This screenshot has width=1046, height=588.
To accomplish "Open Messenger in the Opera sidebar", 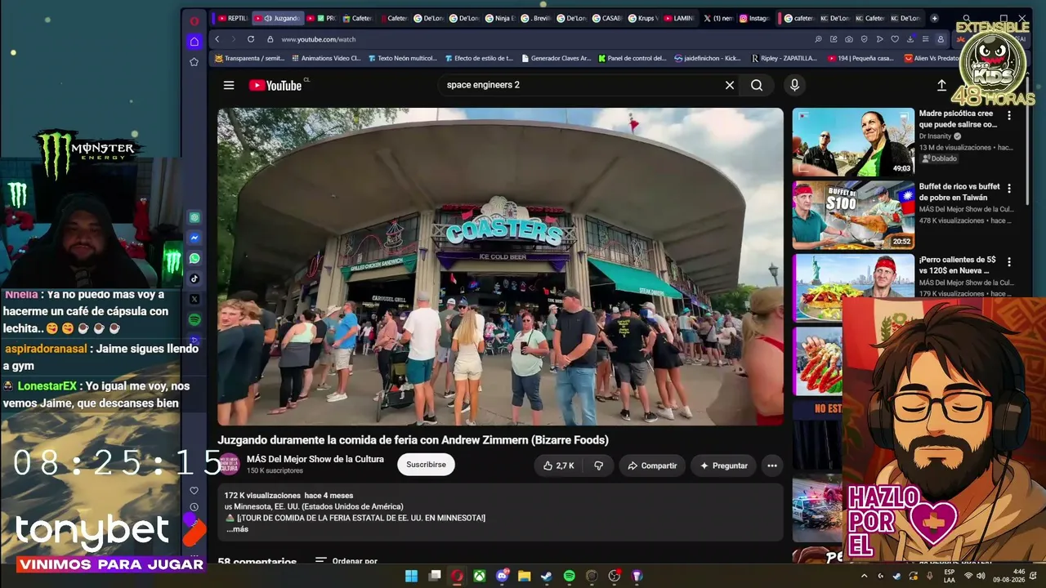I will tap(194, 238).
